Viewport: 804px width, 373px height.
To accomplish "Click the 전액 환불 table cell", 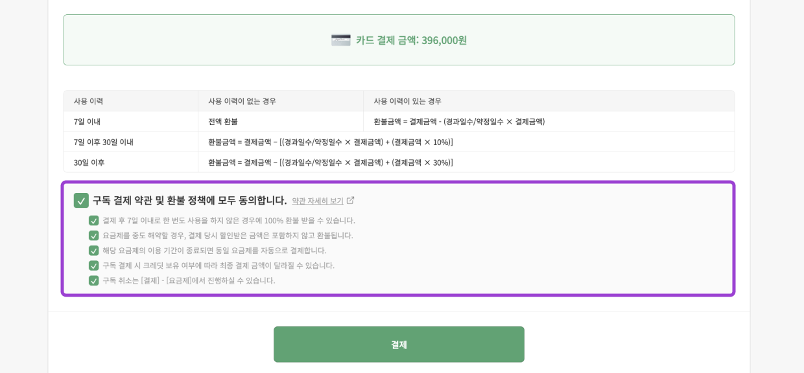I will click(223, 122).
